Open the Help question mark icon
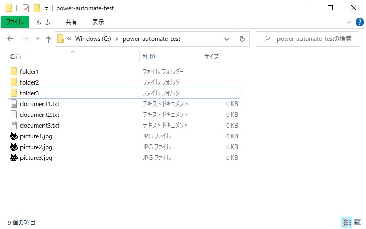The width and height of the screenshot is (366, 229). tap(359, 22)
